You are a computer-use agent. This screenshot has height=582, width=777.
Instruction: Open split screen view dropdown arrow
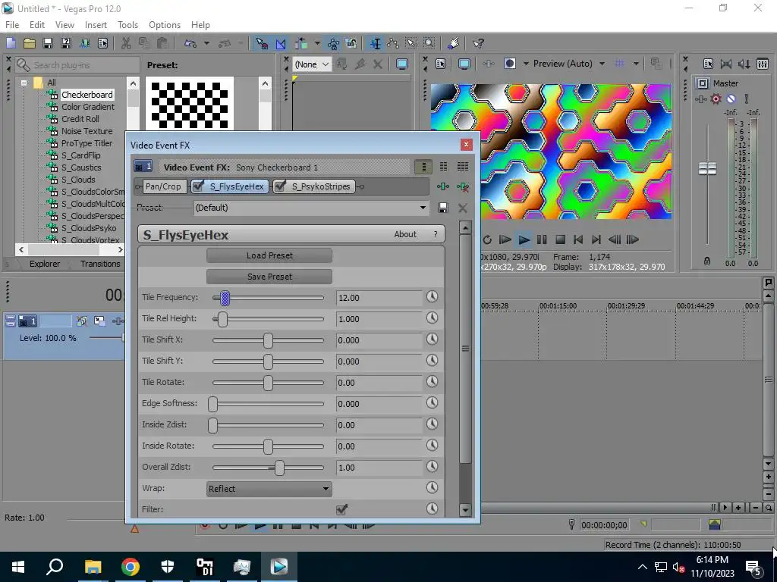tap(526, 64)
